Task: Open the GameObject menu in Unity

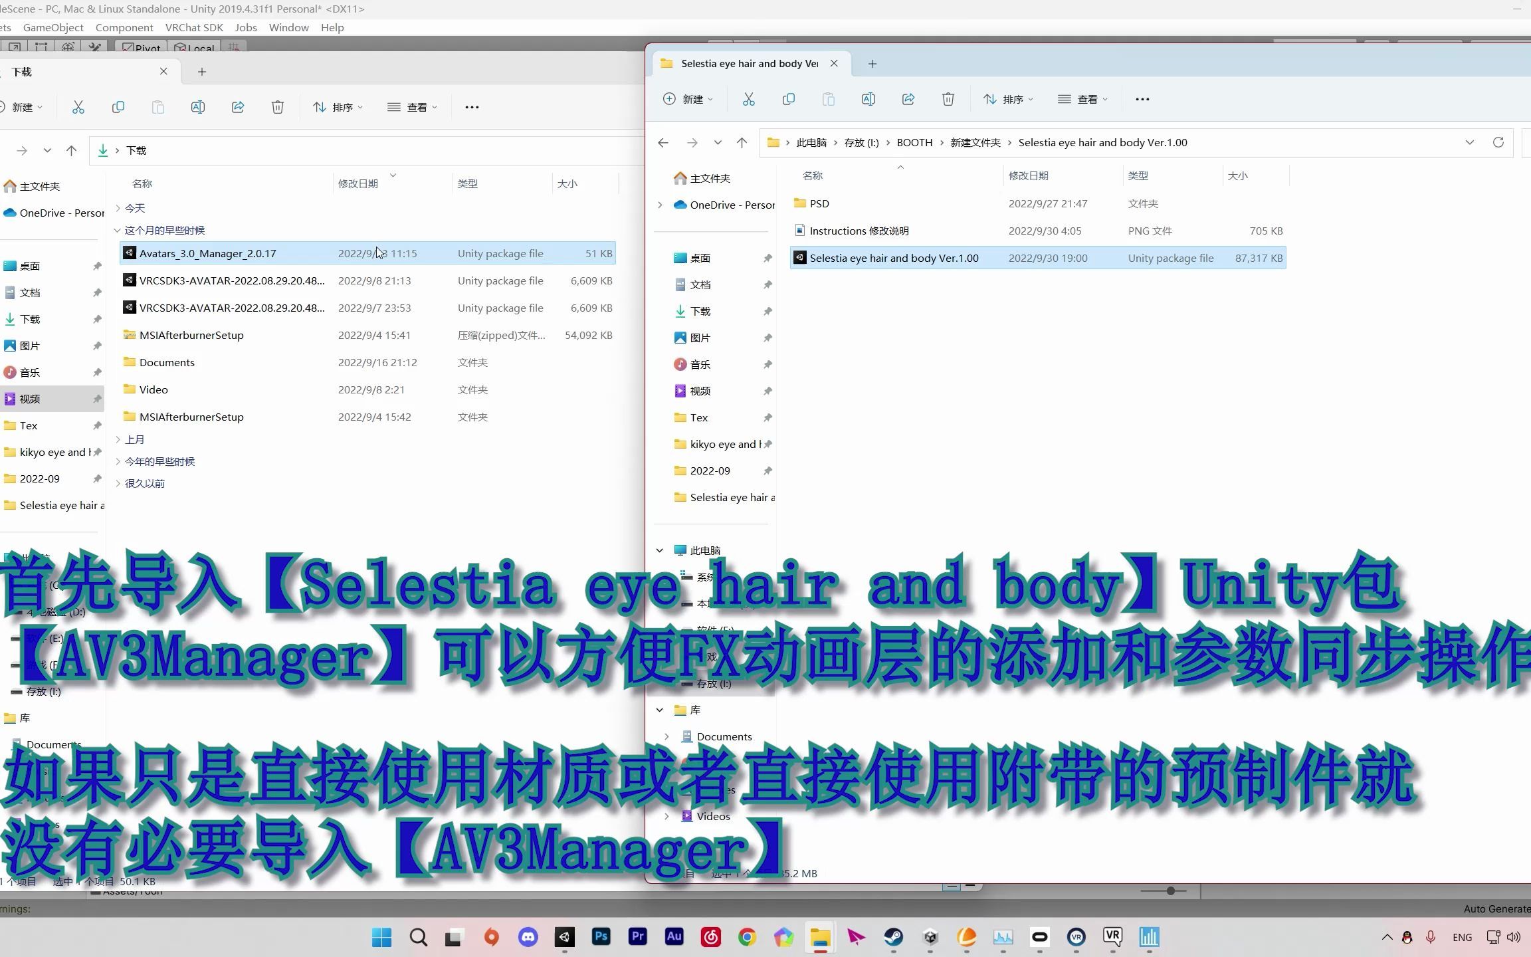Action: point(53,27)
